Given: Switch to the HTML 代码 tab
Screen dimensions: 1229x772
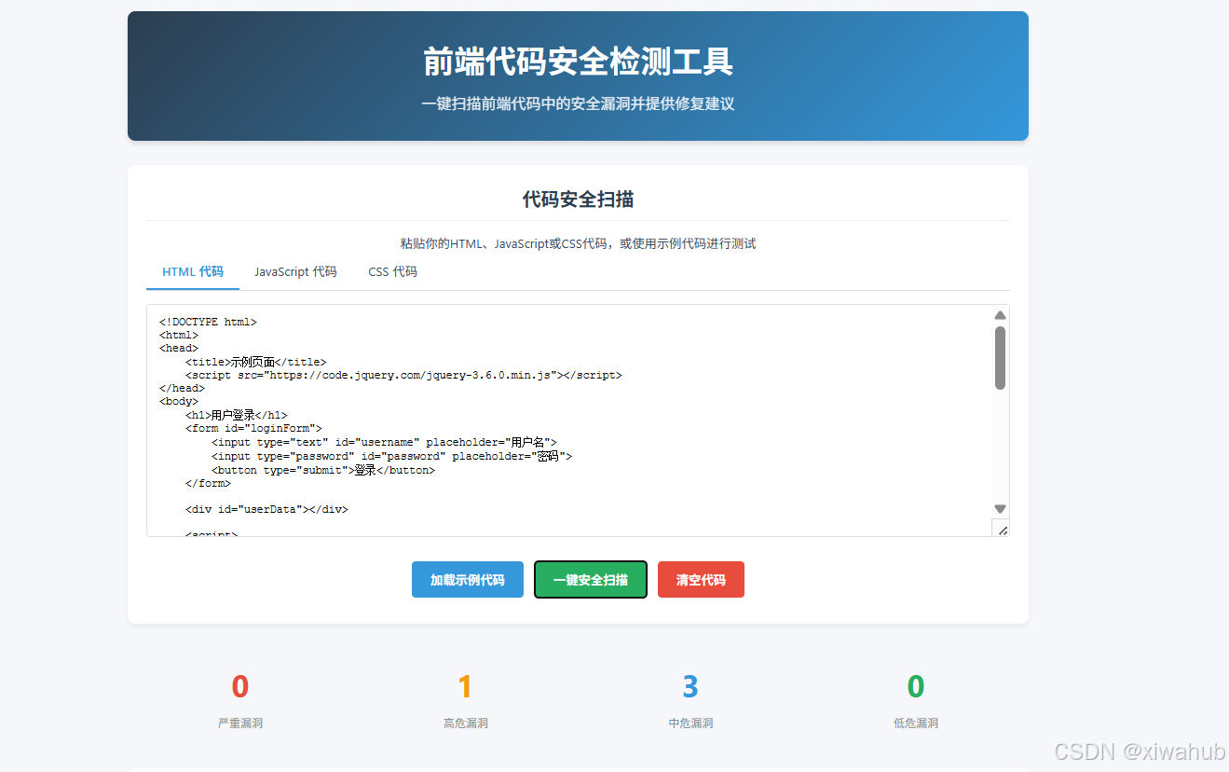Looking at the screenshot, I should [193, 272].
